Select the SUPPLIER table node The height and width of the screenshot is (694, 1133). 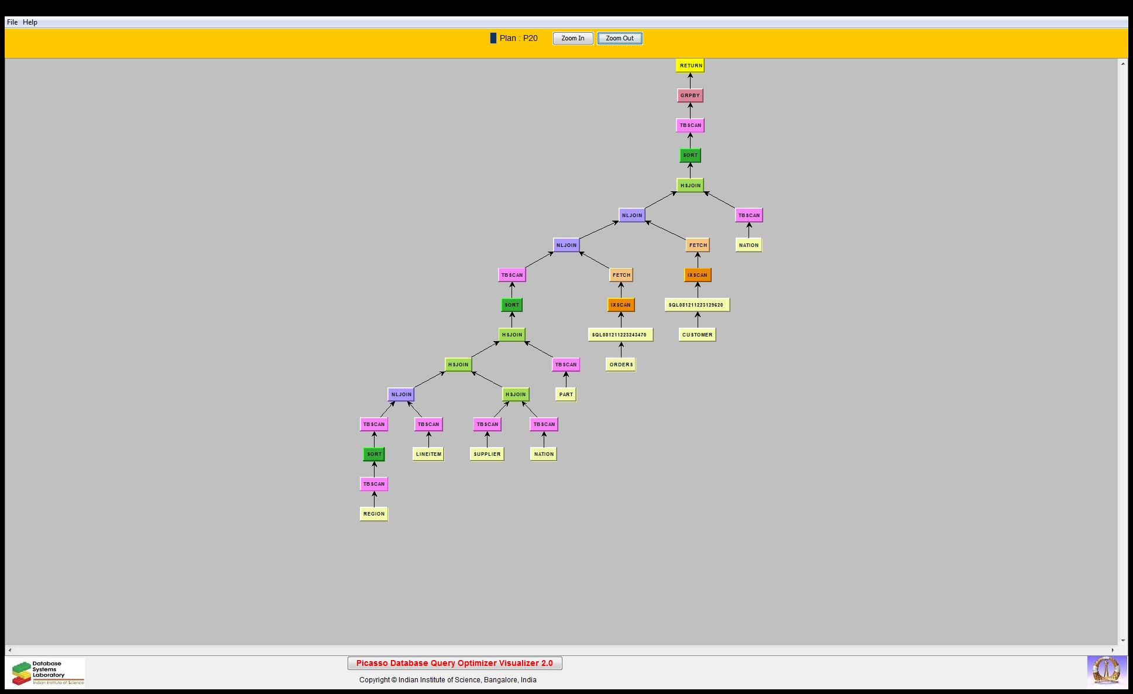pos(487,454)
